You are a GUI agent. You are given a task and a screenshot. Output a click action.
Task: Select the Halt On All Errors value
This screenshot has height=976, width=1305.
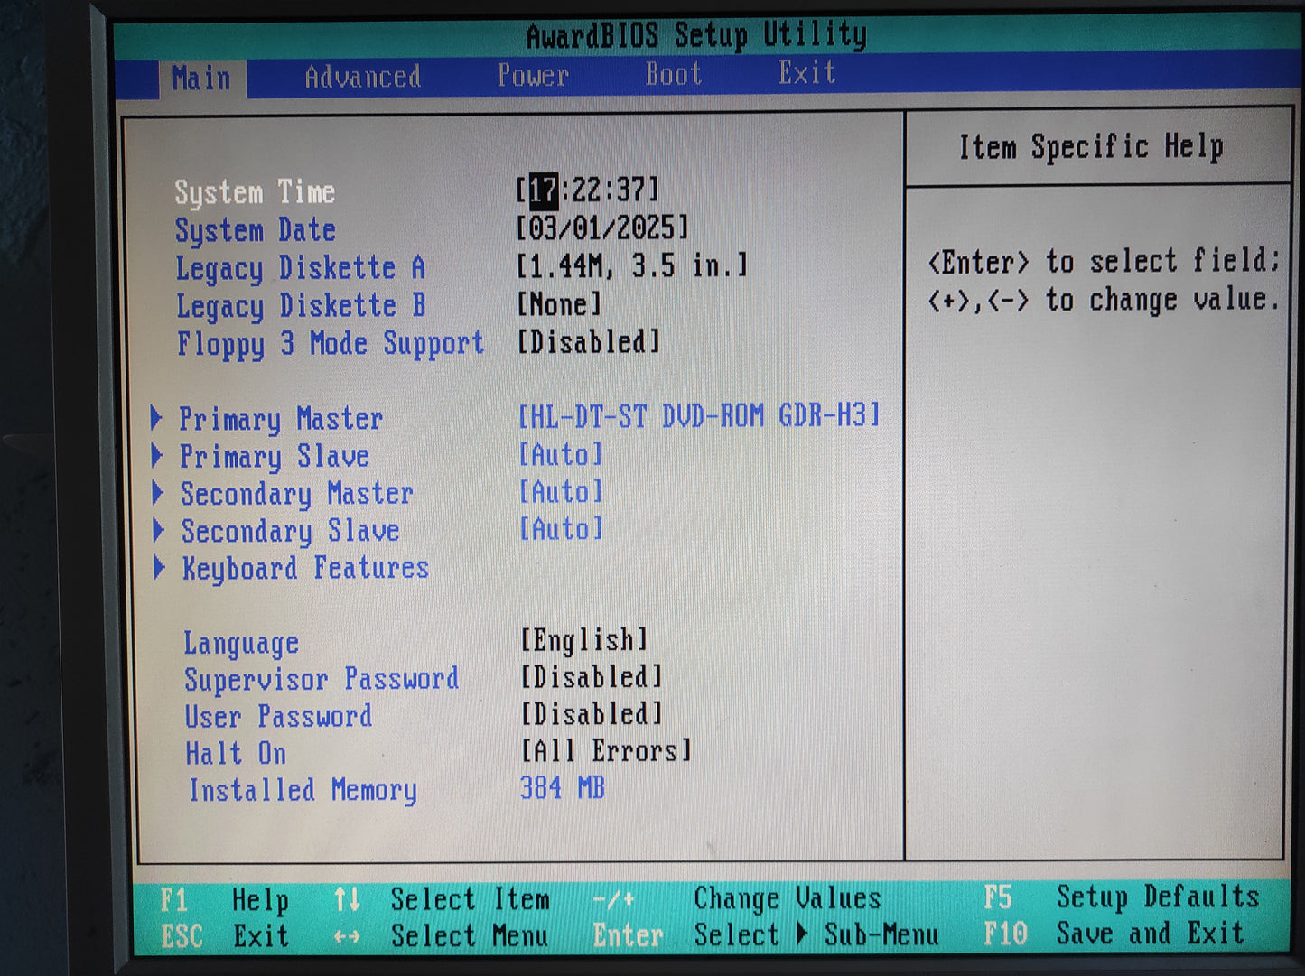coord(606,751)
